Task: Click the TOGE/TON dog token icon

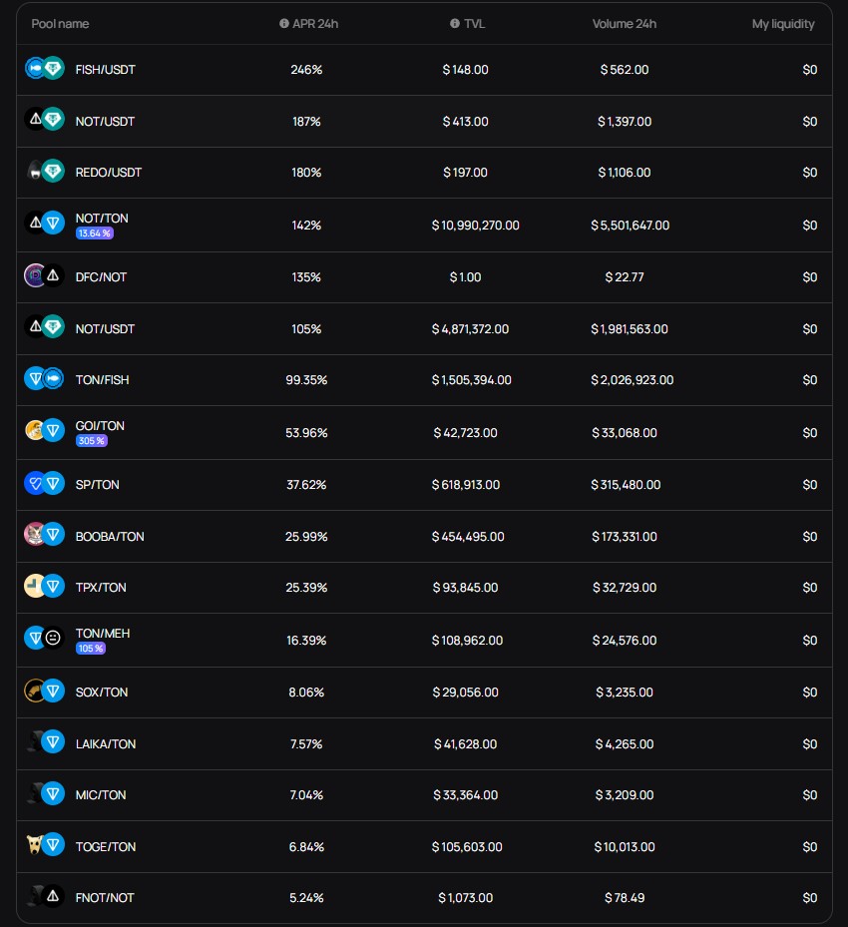Action: 34,845
